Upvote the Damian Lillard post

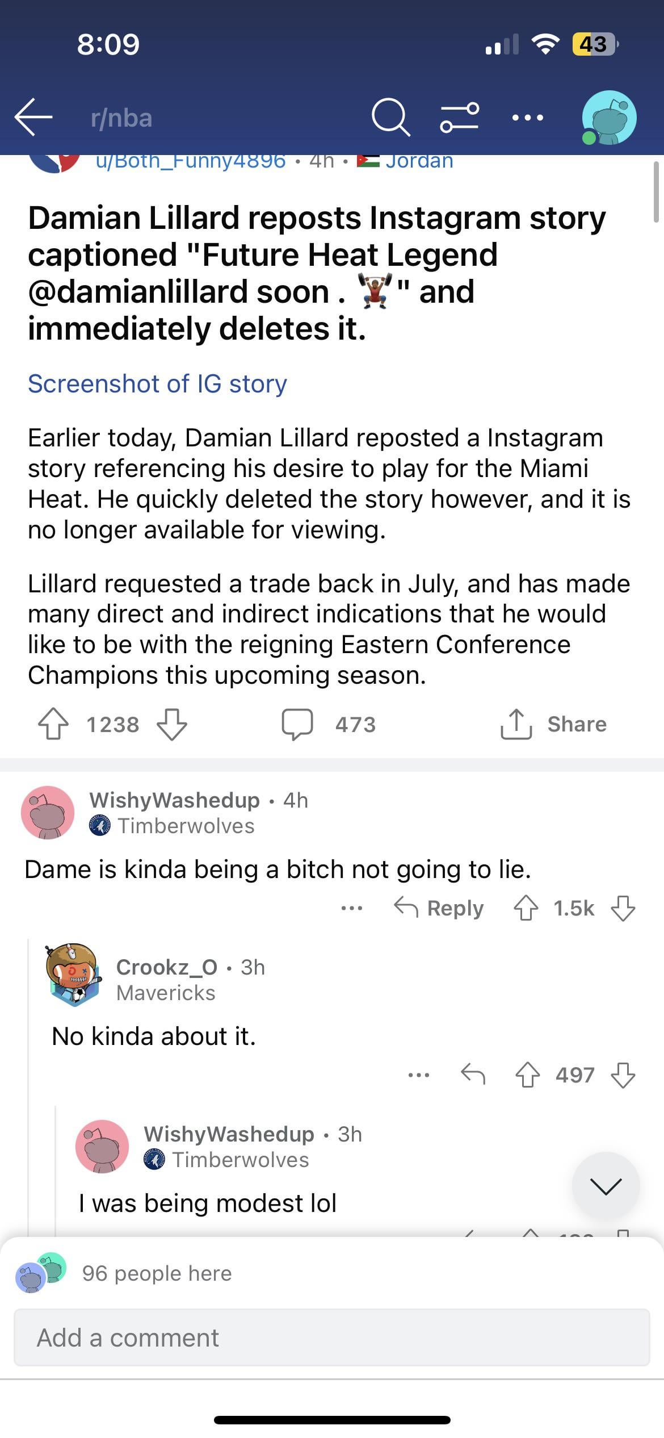point(53,724)
